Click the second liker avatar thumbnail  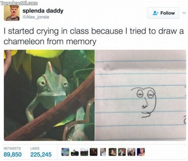click(75, 152)
